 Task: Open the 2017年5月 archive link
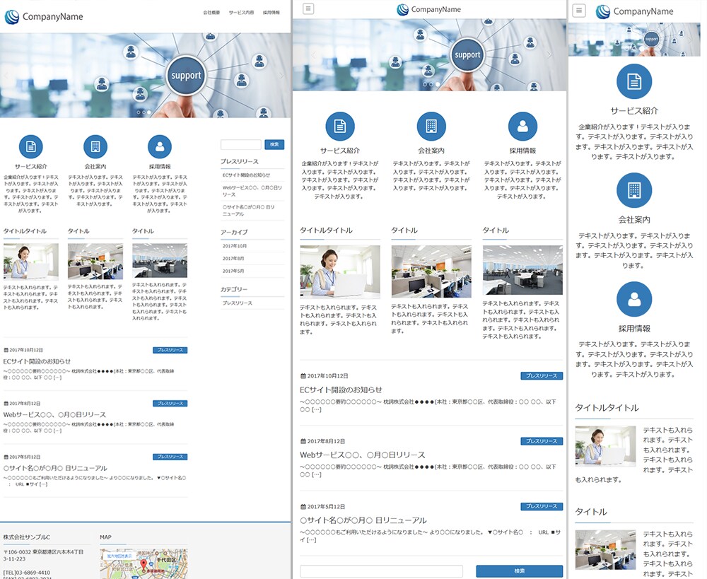(233, 271)
